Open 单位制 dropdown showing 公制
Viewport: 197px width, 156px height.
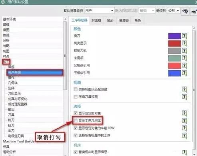[173, 10]
